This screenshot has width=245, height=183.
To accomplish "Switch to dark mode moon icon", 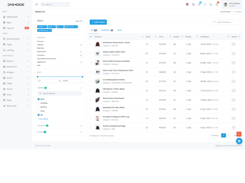I will [x=211, y=5].
